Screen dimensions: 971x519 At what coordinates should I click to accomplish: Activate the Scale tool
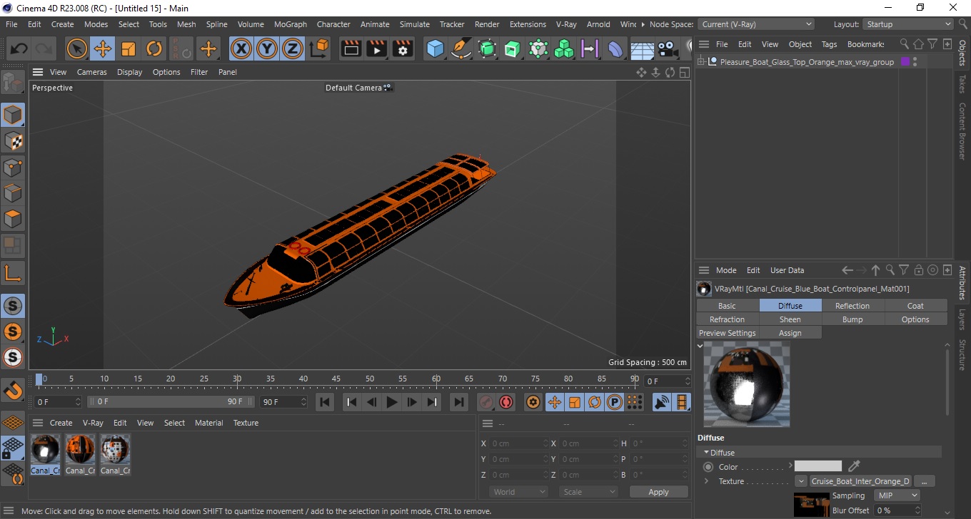click(x=129, y=49)
